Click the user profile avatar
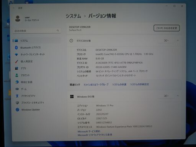The height and width of the screenshot is (147, 196). (18, 19)
